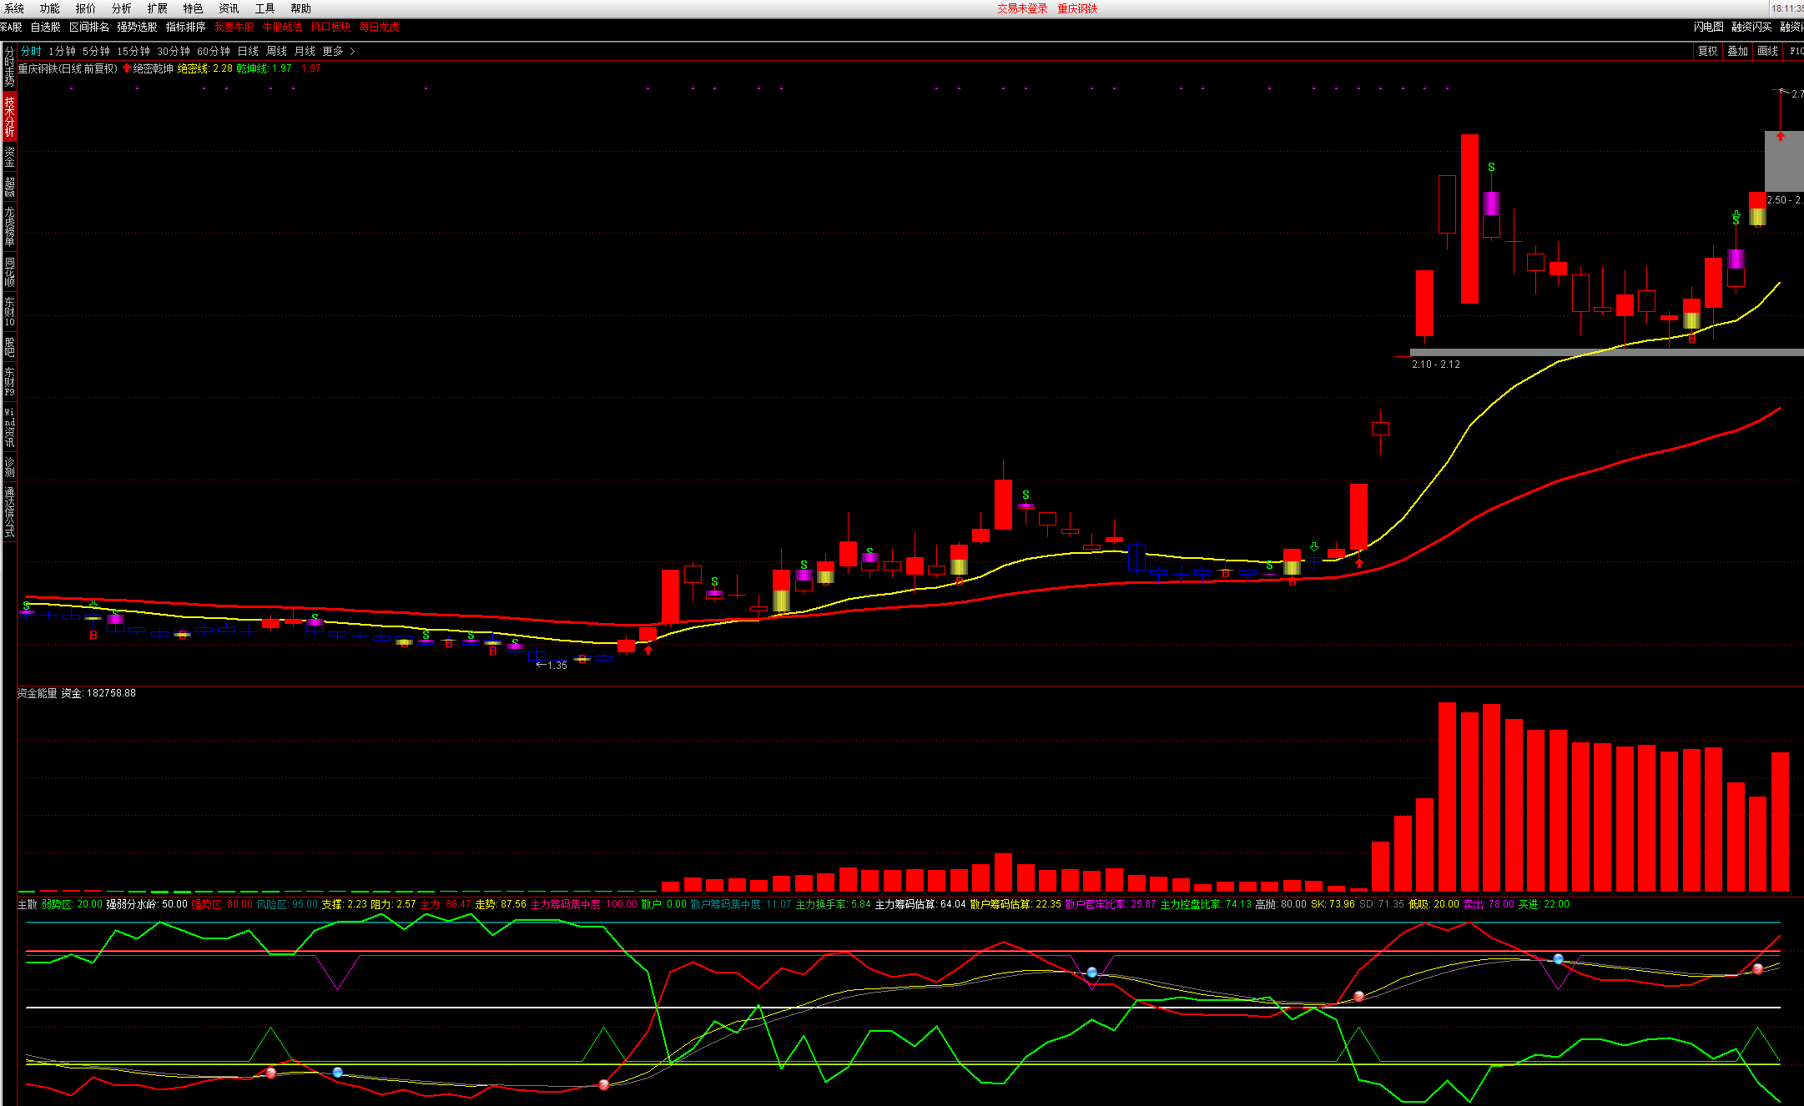Select the 龙虎榜单 sidebar tab
1804x1106 pixels.
(9, 226)
